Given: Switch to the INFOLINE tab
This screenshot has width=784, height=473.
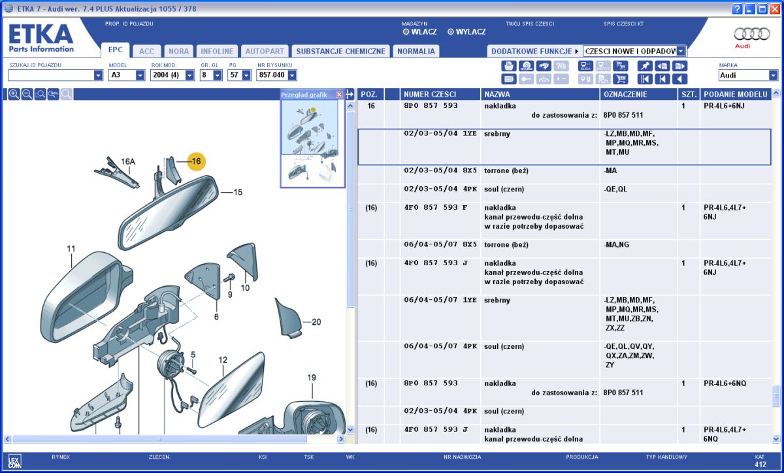Looking at the screenshot, I should coord(217,51).
